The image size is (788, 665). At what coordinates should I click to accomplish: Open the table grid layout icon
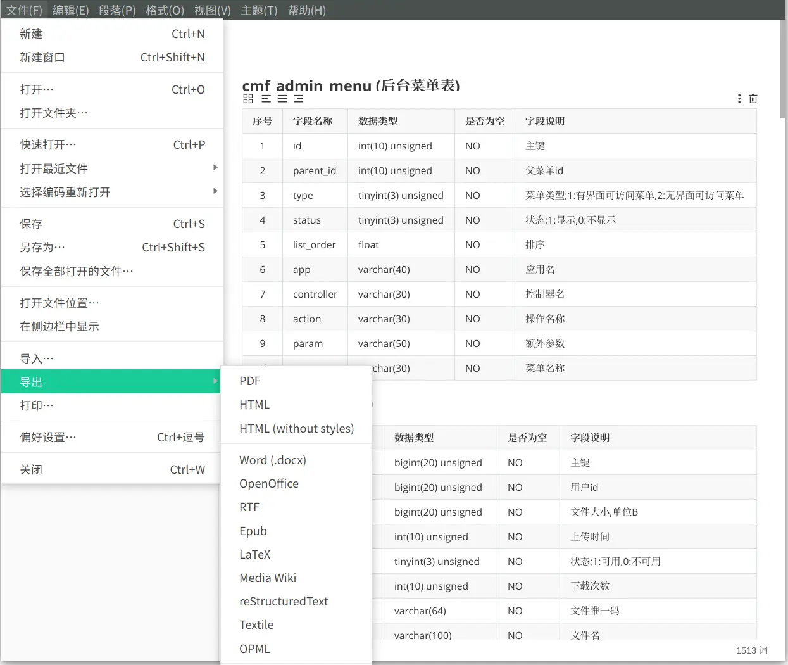247,98
